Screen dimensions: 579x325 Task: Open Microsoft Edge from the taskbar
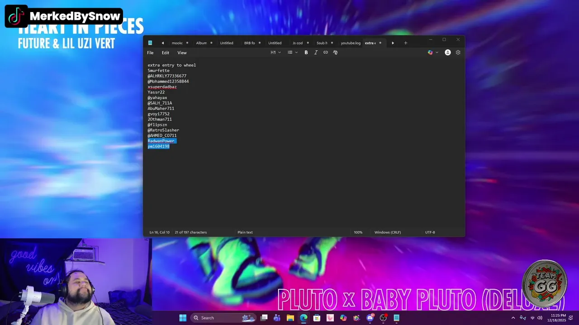tap(304, 318)
